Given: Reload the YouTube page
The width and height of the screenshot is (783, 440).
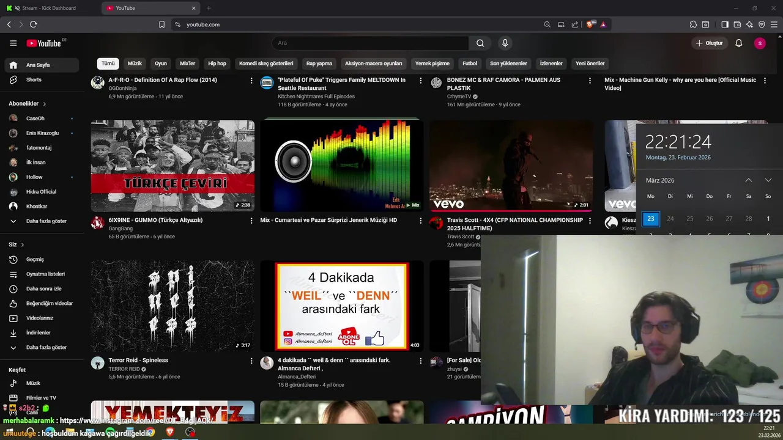Looking at the screenshot, I should pyautogui.click(x=33, y=24).
